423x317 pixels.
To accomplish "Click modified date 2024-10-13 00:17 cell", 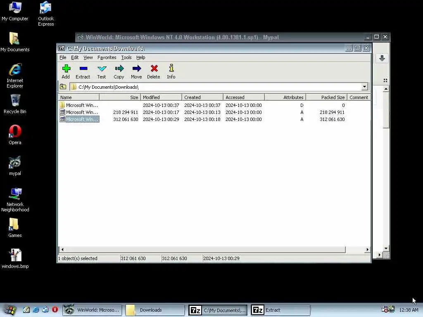I will 161,112.
